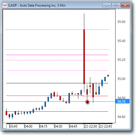The width and height of the screenshot is (137, 136).
Task: Click the 22-22:45 time axis label
Action: click(106, 126)
